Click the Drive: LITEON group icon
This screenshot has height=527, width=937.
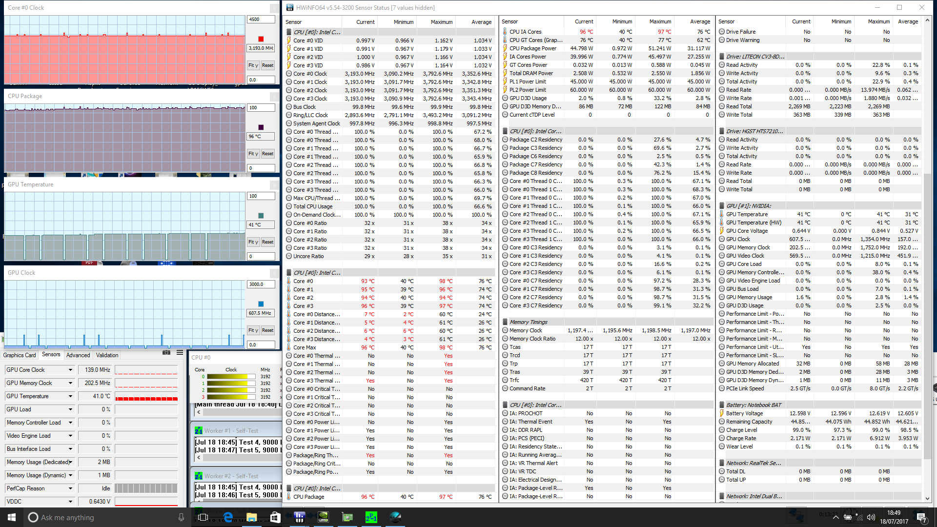click(722, 57)
